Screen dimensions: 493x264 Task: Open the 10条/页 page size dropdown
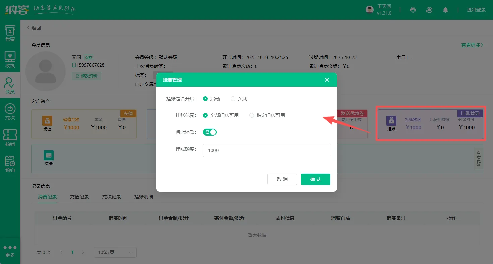point(115,252)
